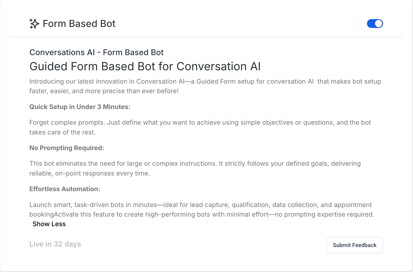Click the Forget complex prompts paragraph
The height and width of the screenshot is (272, 413).
point(200,127)
